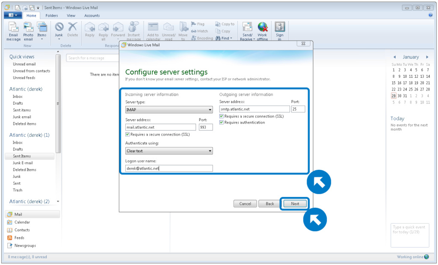Click the Sign in icon

point(279,30)
